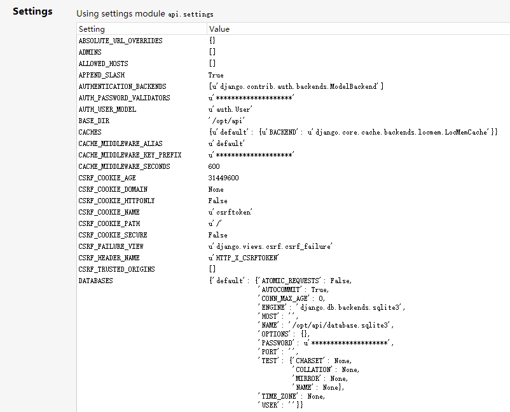Click the APPEND_SLASH True value
The height and width of the screenshot is (412, 510).
(x=216, y=75)
